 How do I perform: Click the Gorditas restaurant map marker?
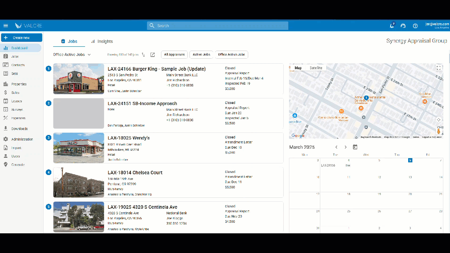(x=425, y=102)
